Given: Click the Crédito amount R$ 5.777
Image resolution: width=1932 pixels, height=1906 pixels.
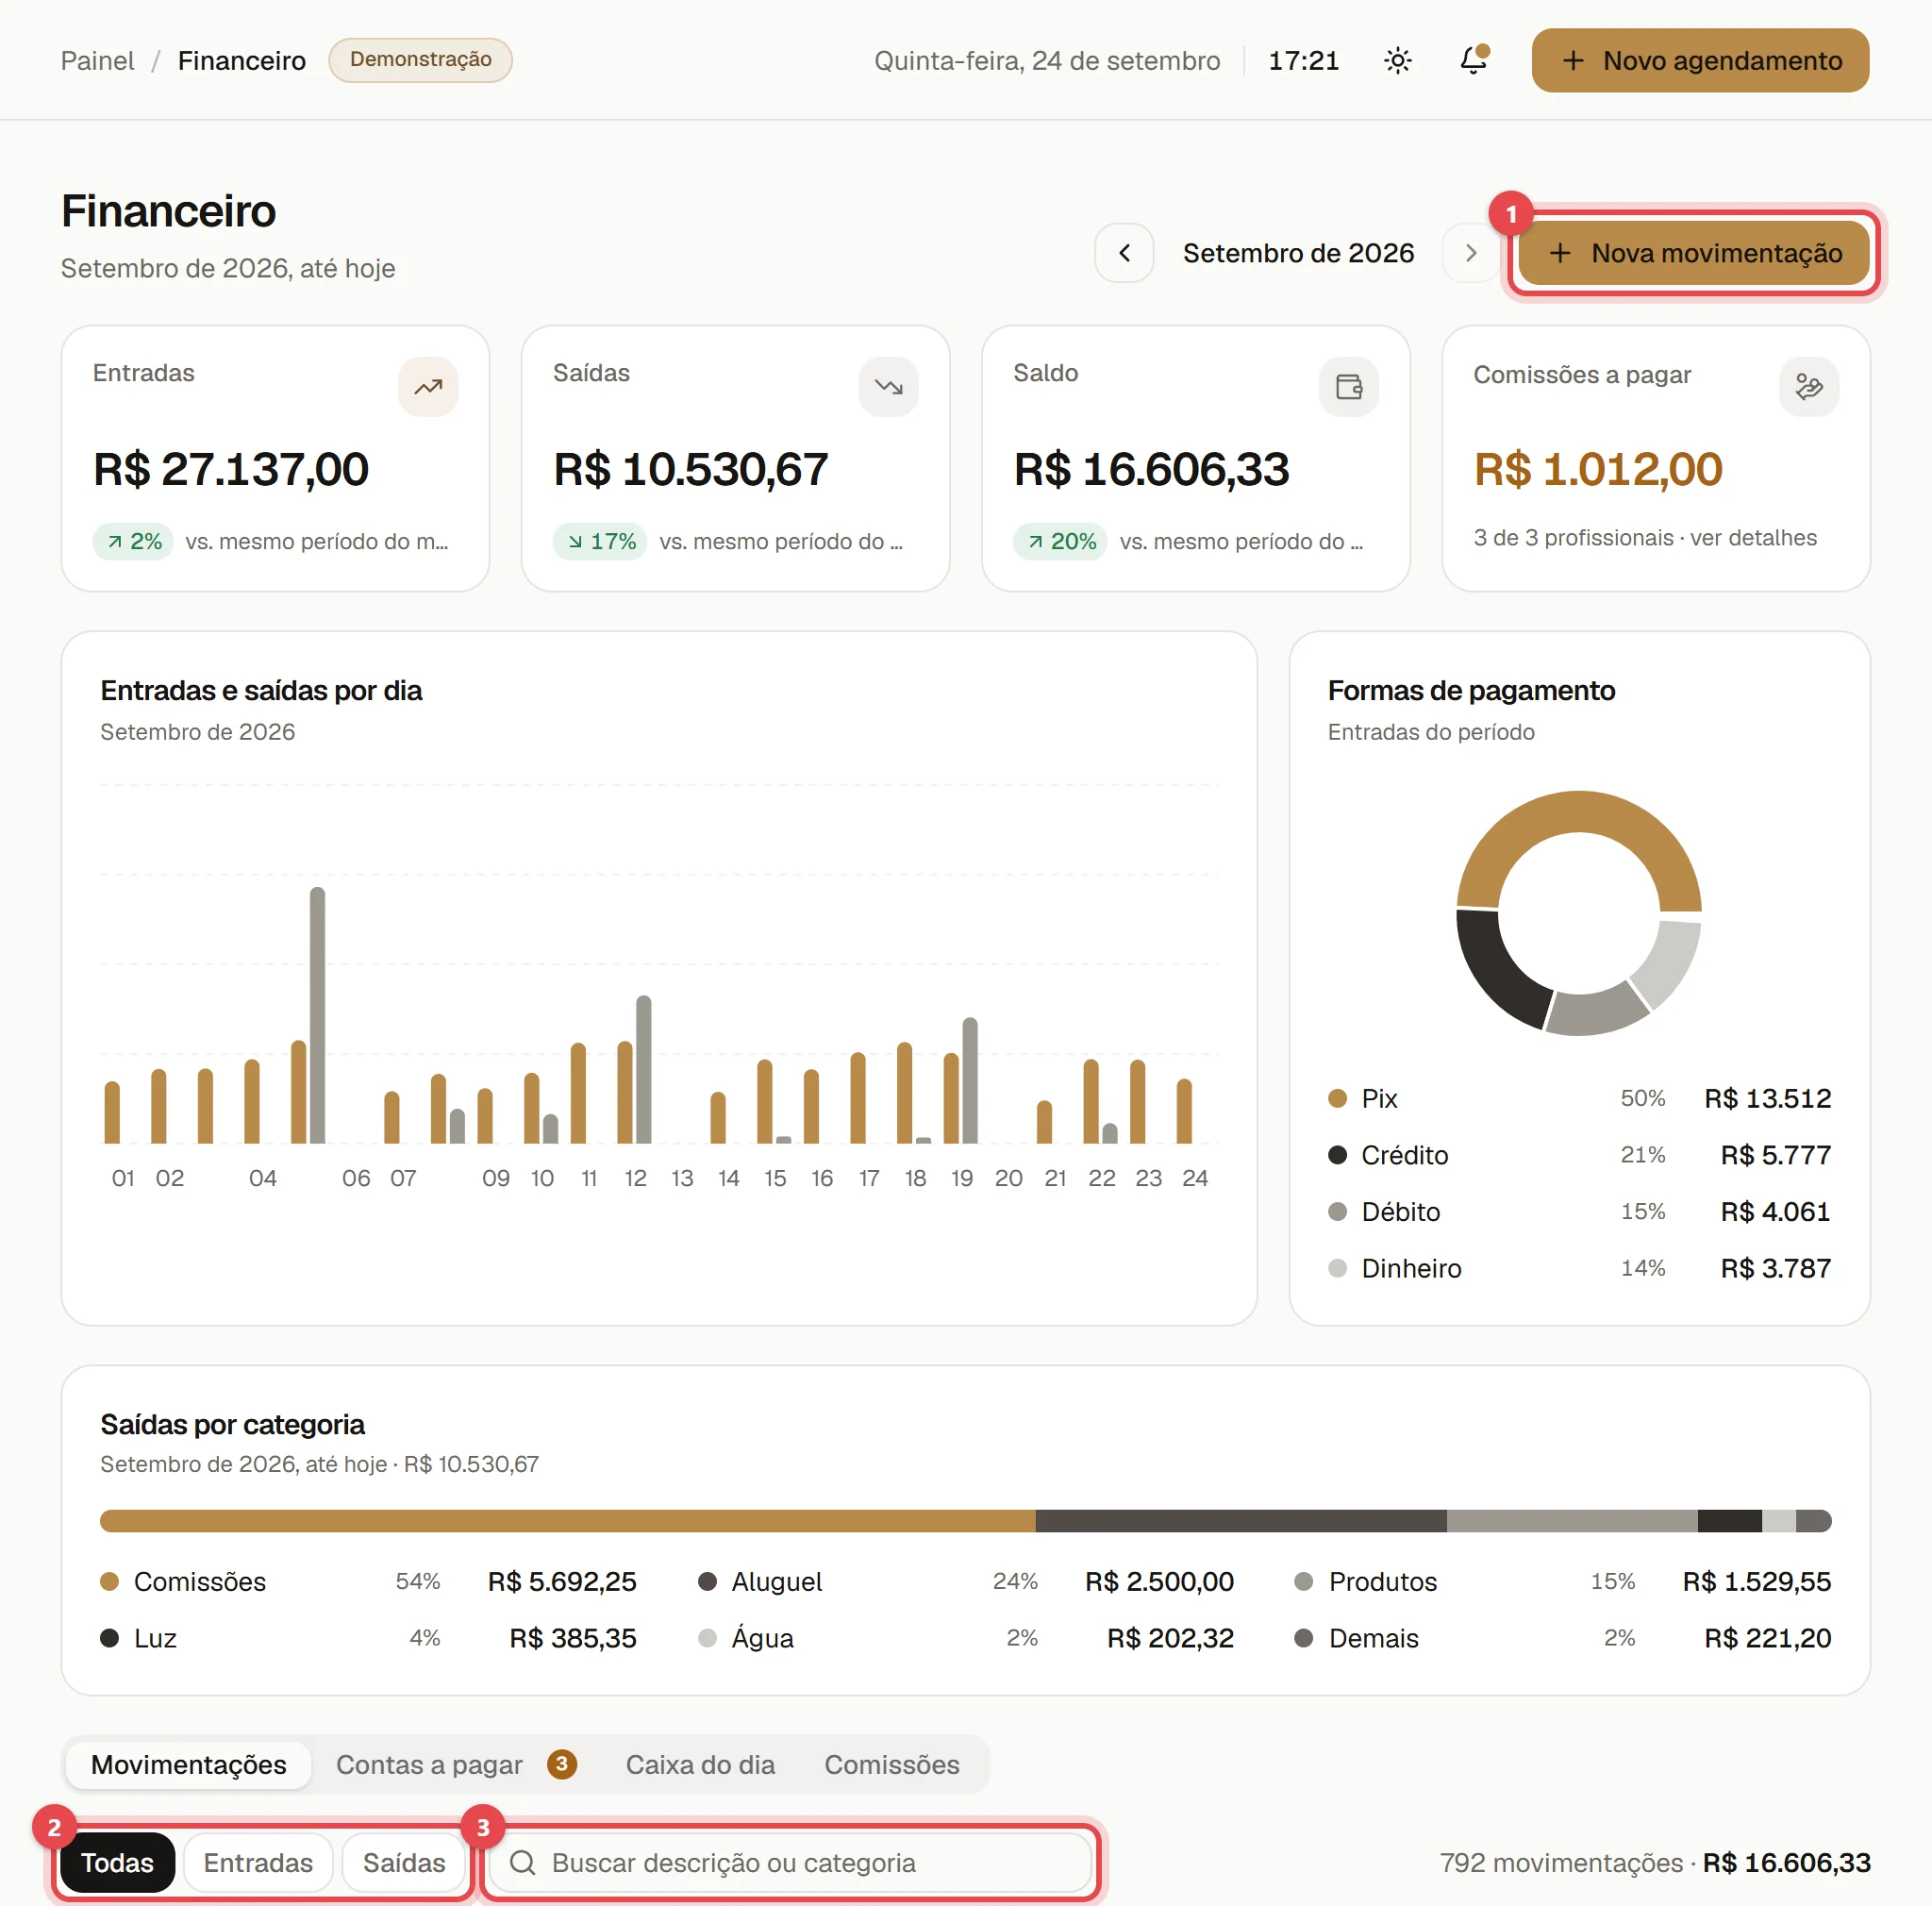Looking at the screenshot, I should [1775, 1155].
